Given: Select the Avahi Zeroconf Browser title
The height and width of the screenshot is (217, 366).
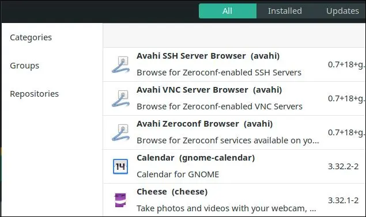Looking at the screenshot, I should [x=205, y=124].
